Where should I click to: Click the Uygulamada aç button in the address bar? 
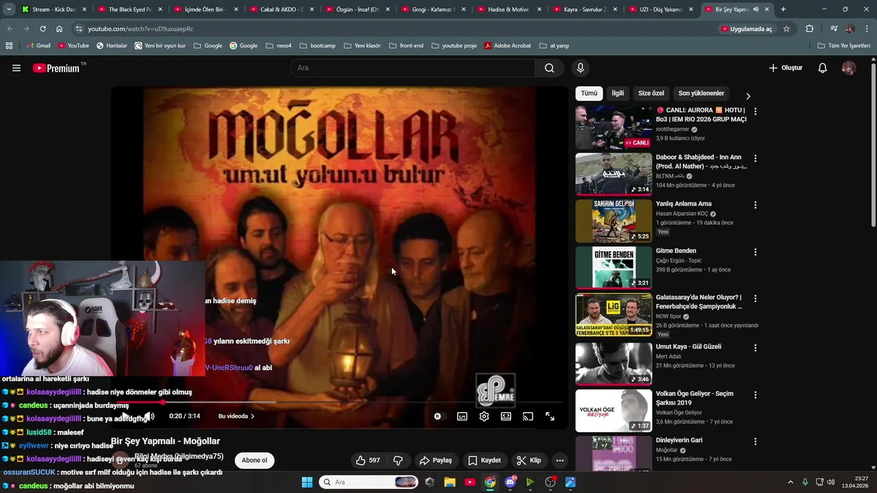coord(746,29)
